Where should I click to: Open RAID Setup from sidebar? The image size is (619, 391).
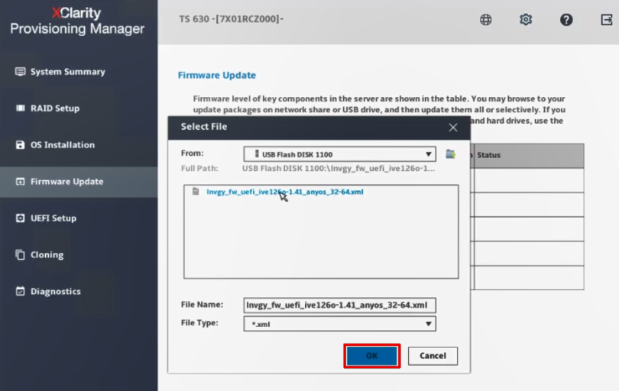pyautogui.click(x=54, y=108)
